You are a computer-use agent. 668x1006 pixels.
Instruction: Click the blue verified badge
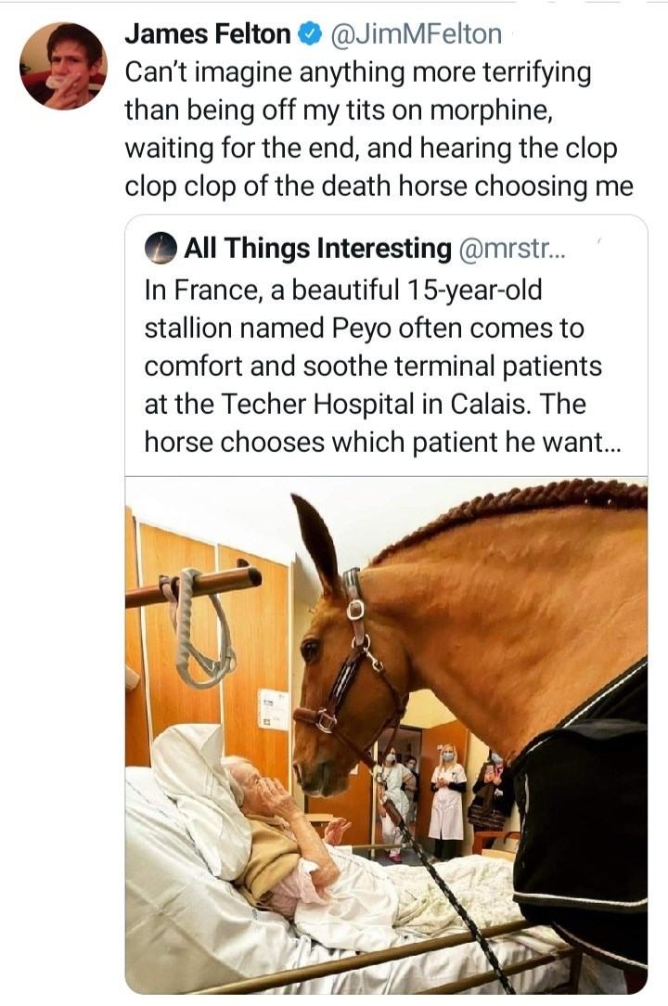[306, 36]
